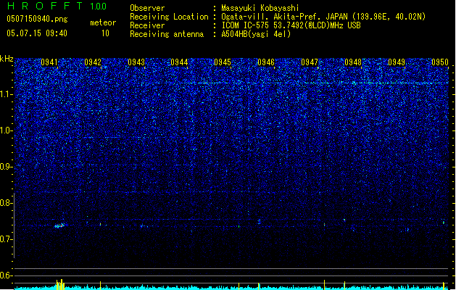Click the HROFFT 1.00 title text
Image resolution: width=456 pixels, height=290 pixels.
[x=57, y=6]
